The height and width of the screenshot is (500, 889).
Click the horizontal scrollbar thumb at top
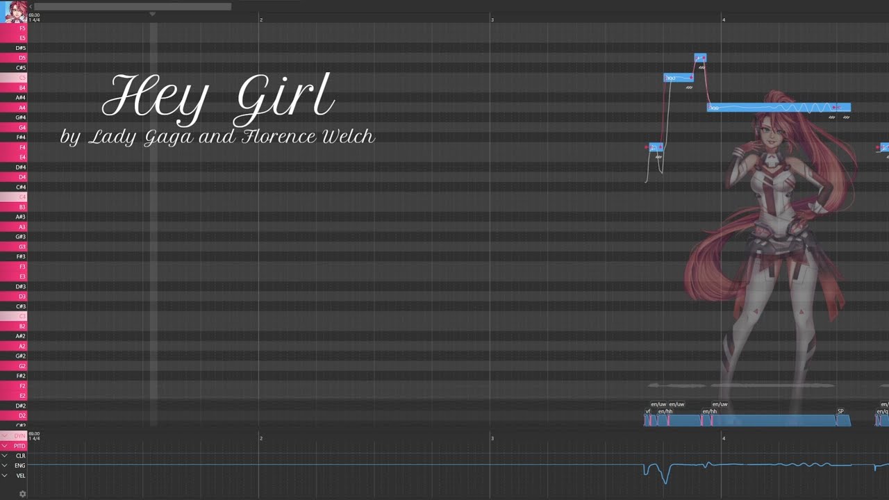pos(133,6)
